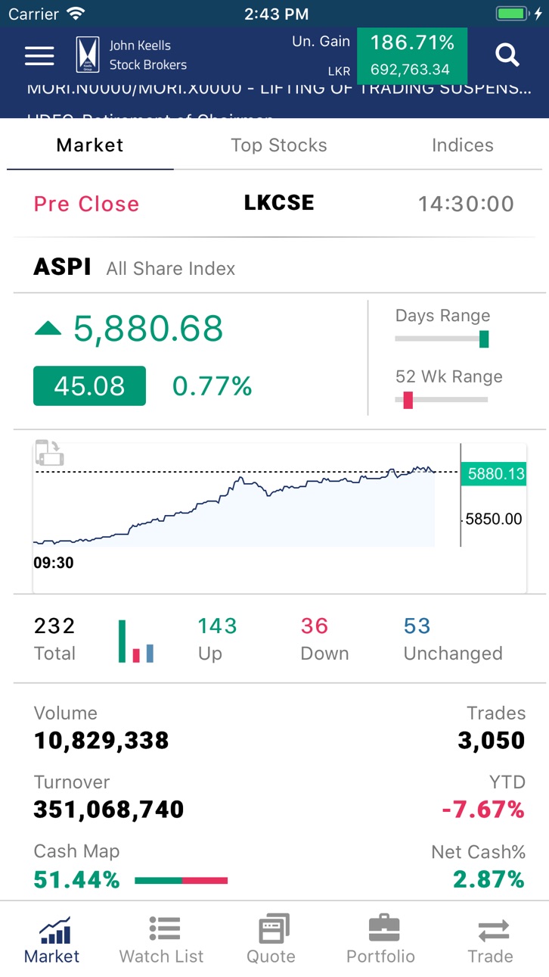Screen dimensions: 549x977
Task: Tap the 52 Wk Range slider
Action: [442, 400]
